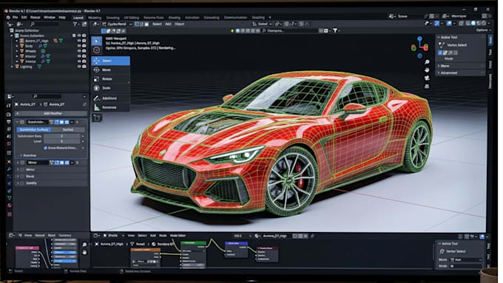Expand the Body object in outliner

17,46
